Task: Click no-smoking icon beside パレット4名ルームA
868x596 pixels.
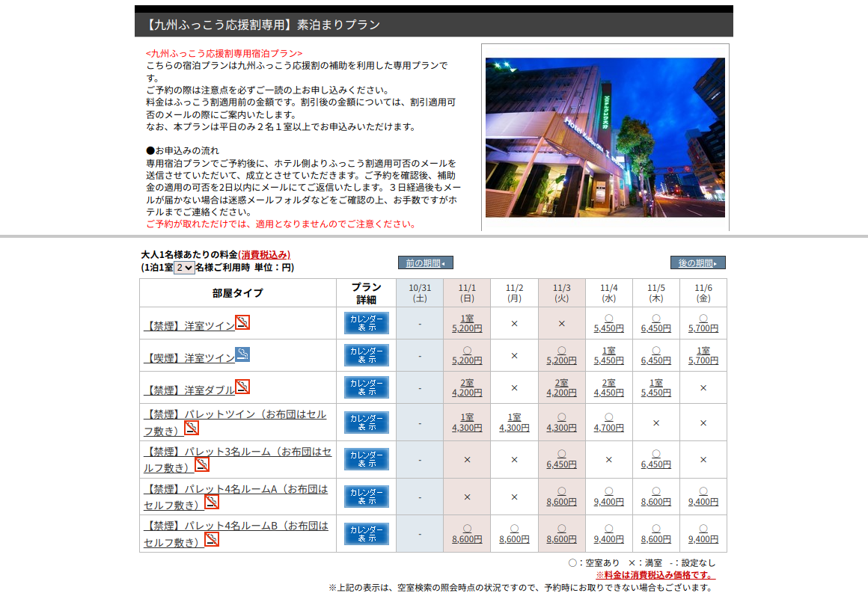Action: (212, 502)
